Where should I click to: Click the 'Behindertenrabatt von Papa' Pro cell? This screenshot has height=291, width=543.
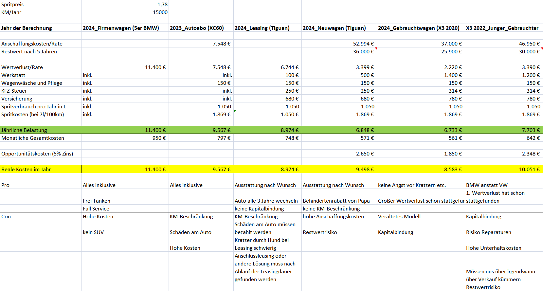[336, 201]
